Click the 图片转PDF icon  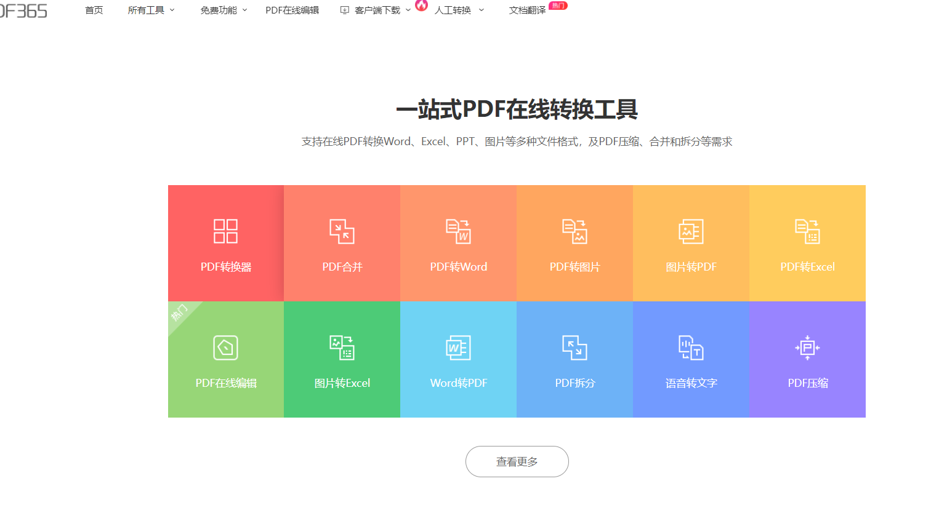pyautogui.click(x=691, y=231)
